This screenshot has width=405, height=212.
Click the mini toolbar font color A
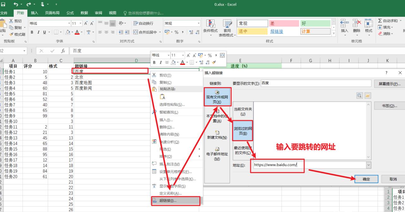pyautogui.click(x=182, y=62)
